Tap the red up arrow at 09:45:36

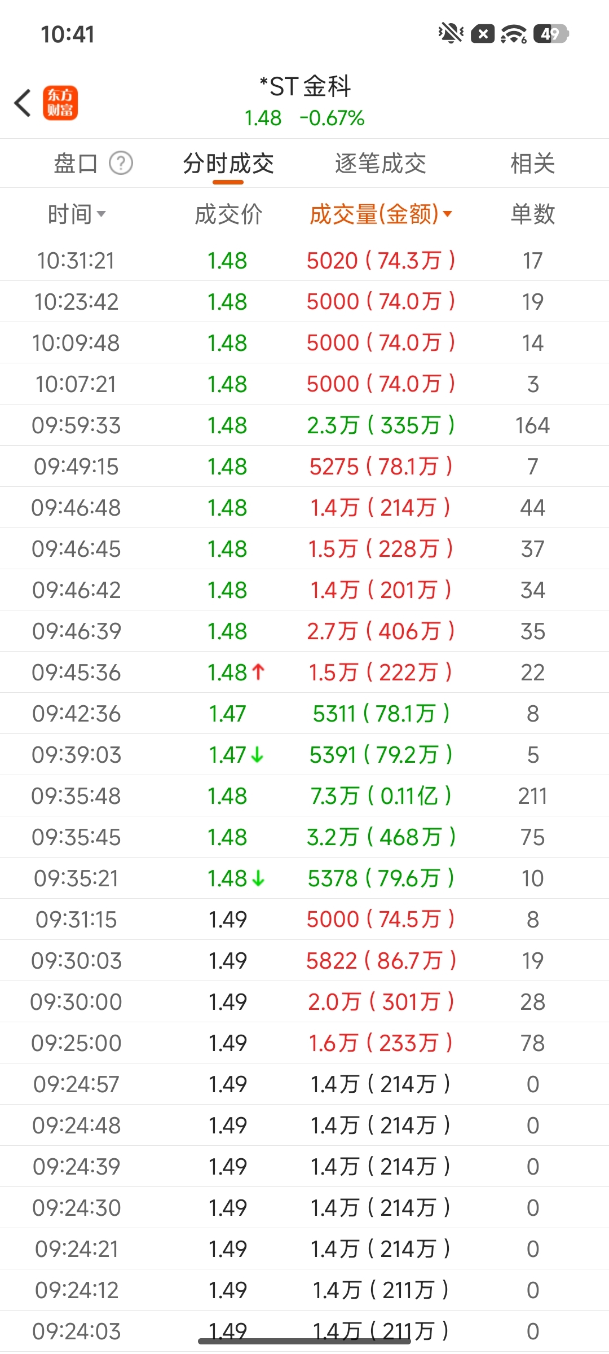pyautogui.click(x=258, y=672)
